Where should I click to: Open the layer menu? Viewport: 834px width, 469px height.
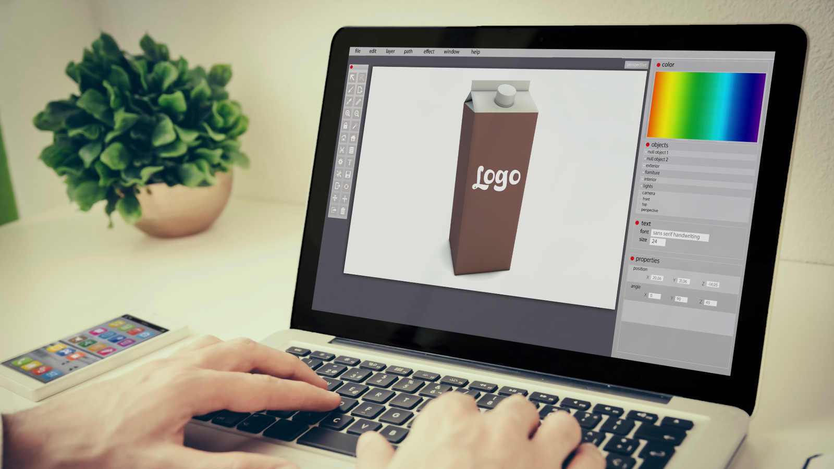point(390,51)
